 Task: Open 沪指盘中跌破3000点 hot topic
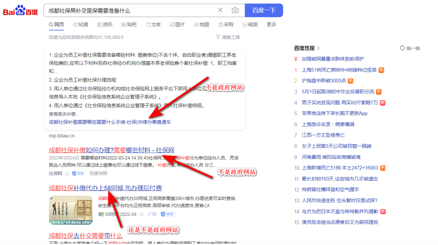(324, 81)
